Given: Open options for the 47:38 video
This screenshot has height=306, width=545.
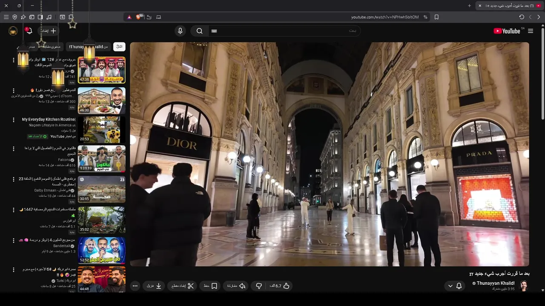Looking at the screenshot, I should 14,60.
